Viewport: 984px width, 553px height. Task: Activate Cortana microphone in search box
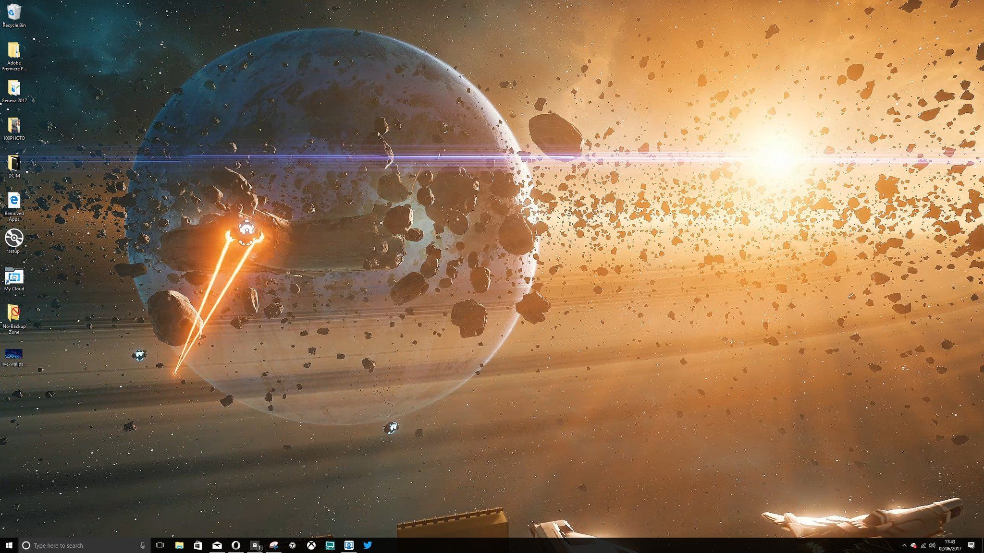click(143, 545)
